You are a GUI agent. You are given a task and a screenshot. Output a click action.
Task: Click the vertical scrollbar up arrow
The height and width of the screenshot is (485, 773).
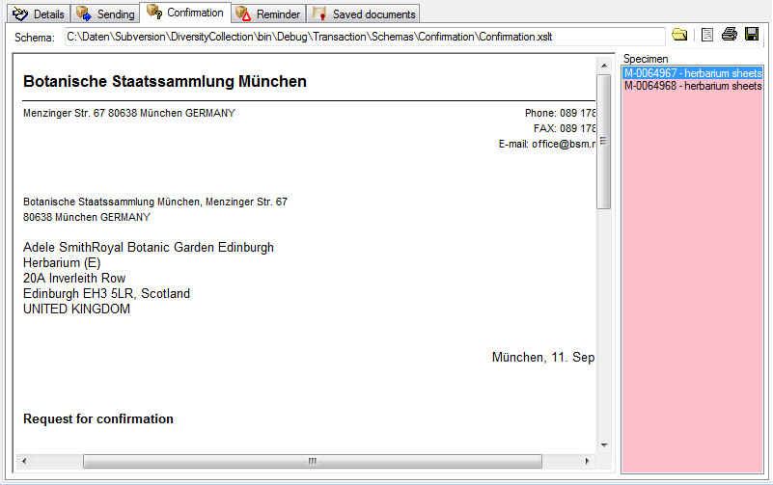(604, 66)
